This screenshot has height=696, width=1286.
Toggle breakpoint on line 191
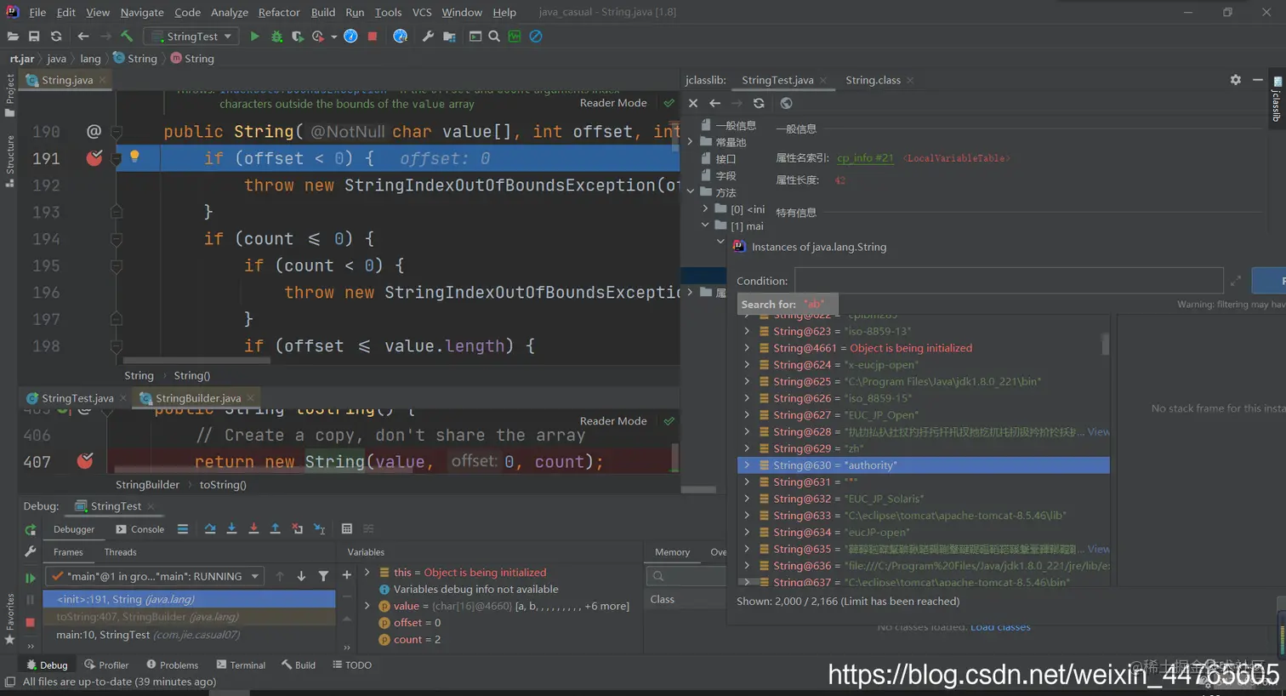coord(94,158)
